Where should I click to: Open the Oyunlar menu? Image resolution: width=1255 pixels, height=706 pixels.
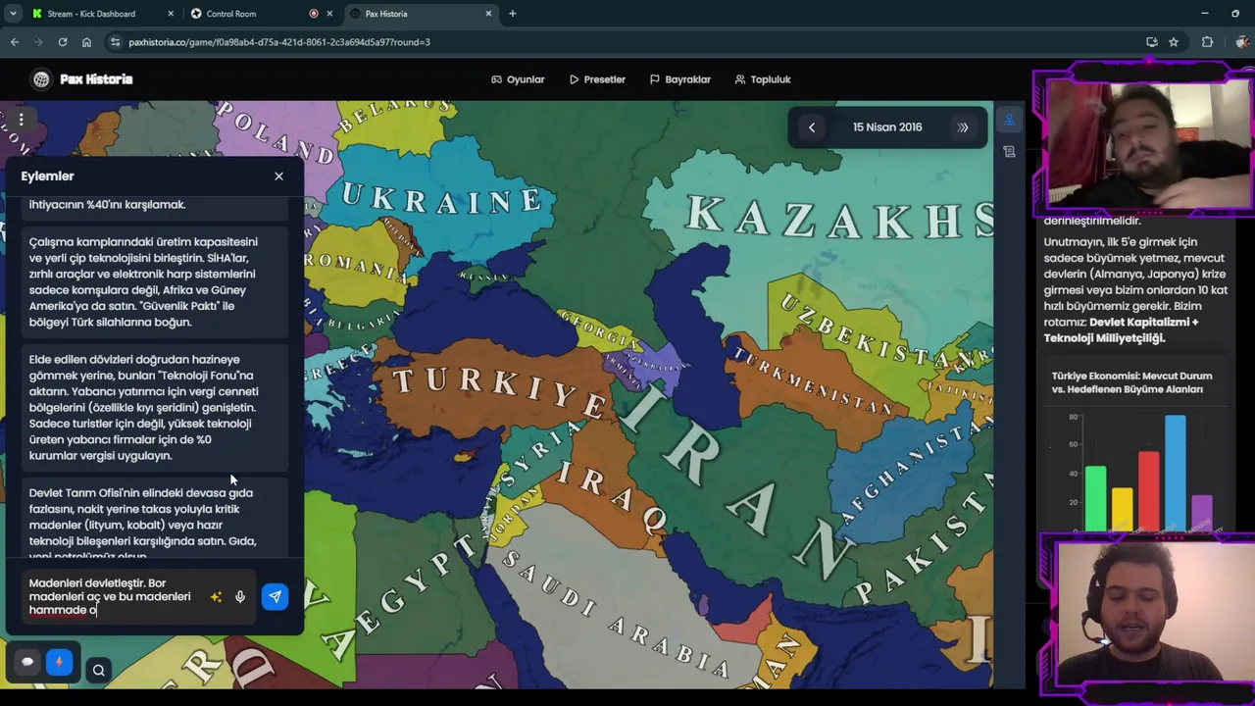pos(518,79)
